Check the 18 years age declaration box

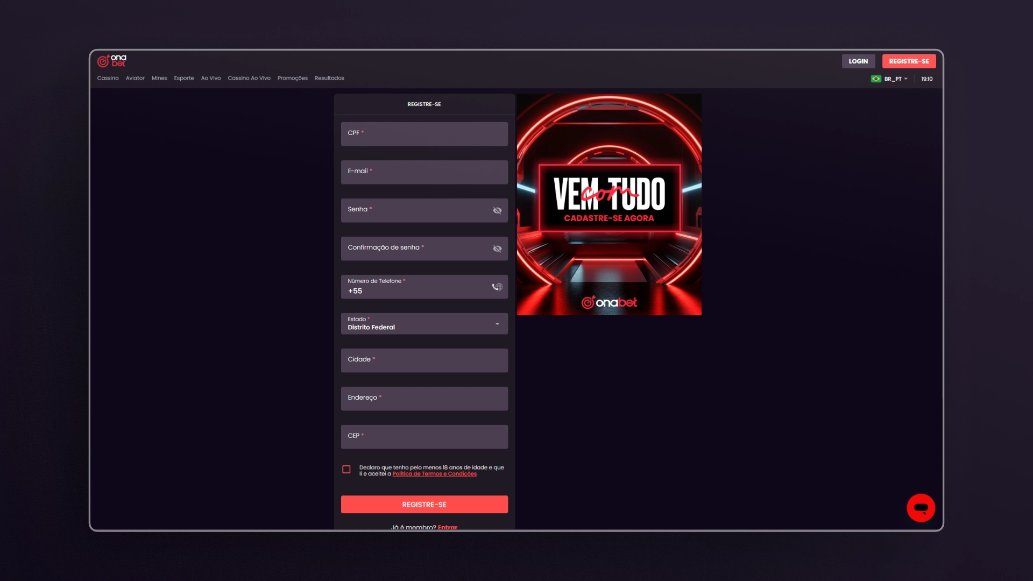click(346, 470)
